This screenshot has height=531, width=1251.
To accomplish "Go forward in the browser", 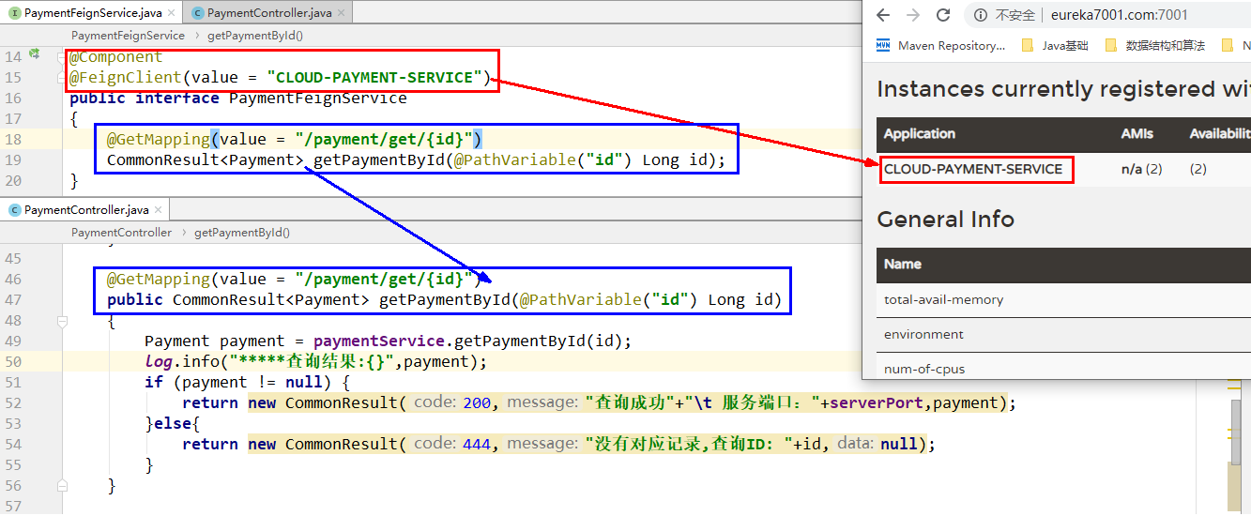I will coord(913,15).
